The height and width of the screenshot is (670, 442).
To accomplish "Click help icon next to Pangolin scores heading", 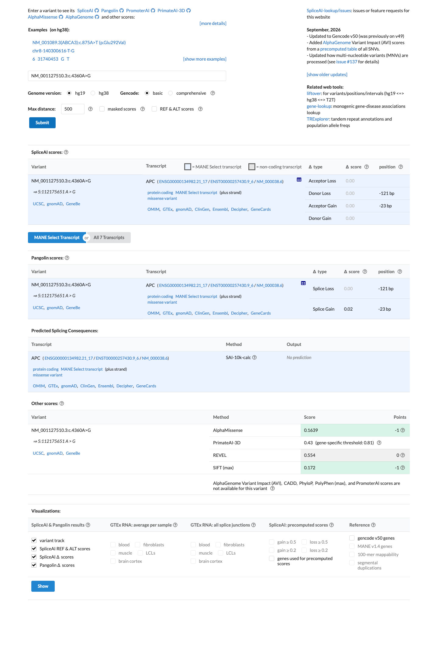I will [67, 258].
